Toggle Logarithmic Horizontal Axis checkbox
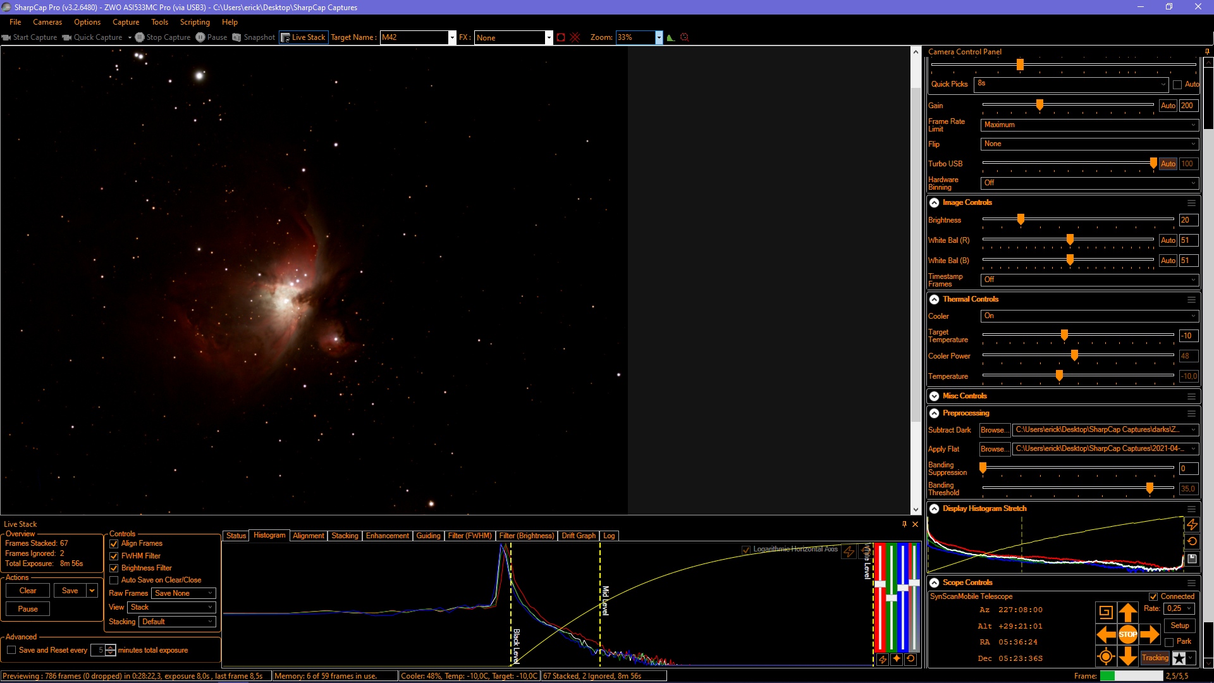The height and width of the screenshot is (683, 1214). tap(746, 550)
